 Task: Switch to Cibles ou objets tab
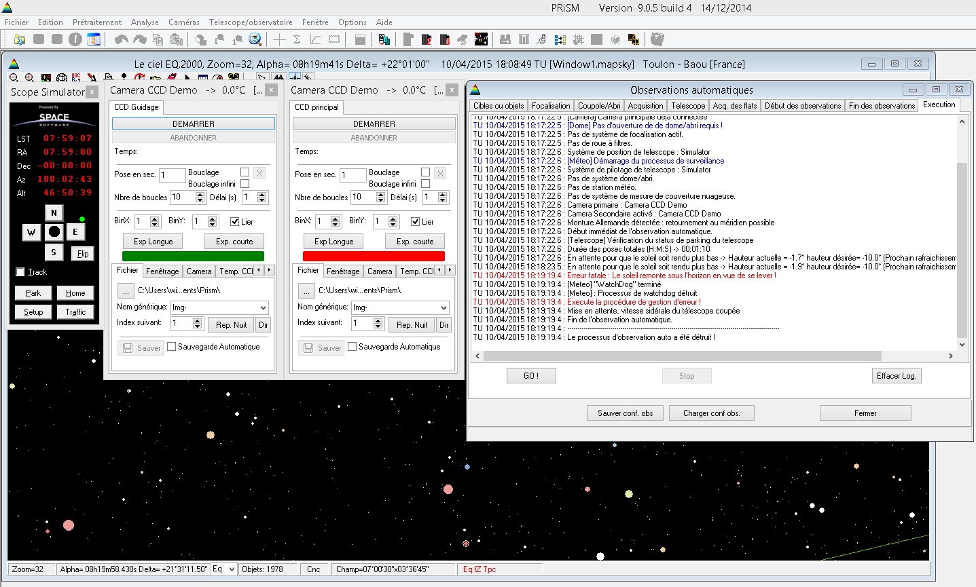click(x=499, y=106)
